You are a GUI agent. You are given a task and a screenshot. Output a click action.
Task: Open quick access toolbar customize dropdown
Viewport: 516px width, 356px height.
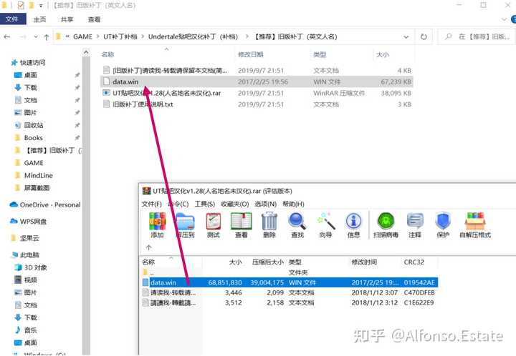pyautogui.click(x=41, y=5)
